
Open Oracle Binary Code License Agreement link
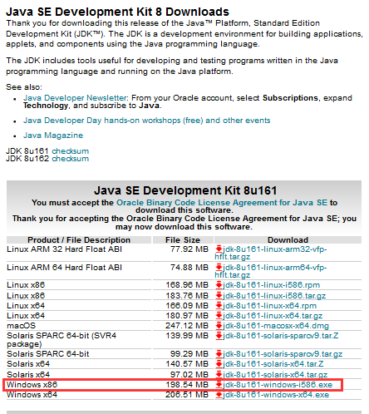pyautogui.click(x=222, y=203)
